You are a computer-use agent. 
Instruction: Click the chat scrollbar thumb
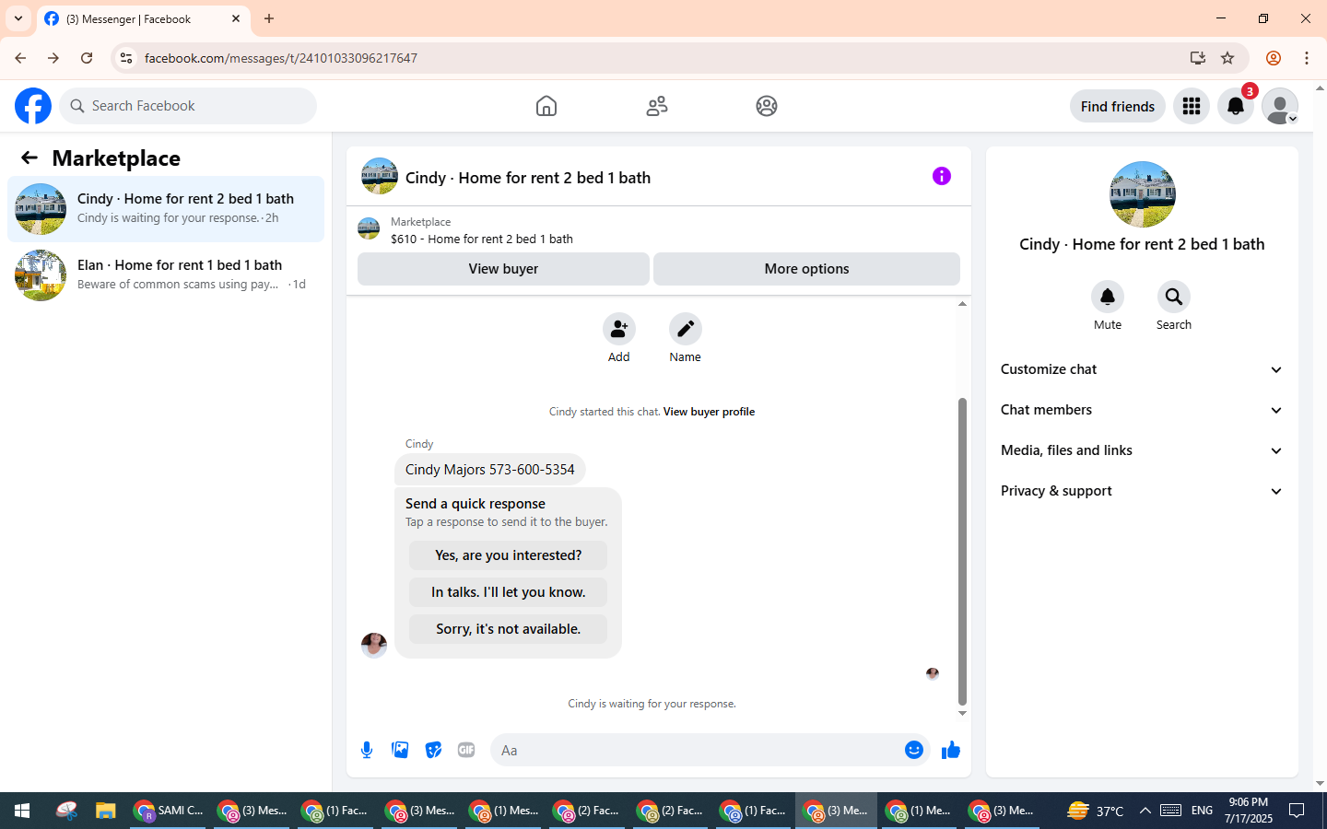(962, 551)
